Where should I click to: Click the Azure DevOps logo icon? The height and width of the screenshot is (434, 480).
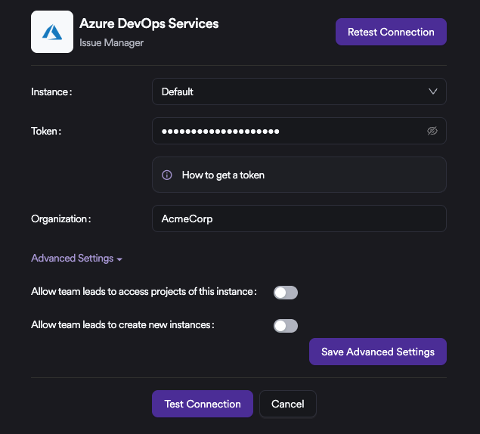pyautogui.click(x=52, y=32)
